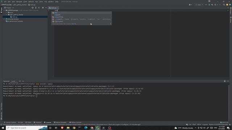
Task: Open the Python Packages tool window
Action: (x=60, y=122)
